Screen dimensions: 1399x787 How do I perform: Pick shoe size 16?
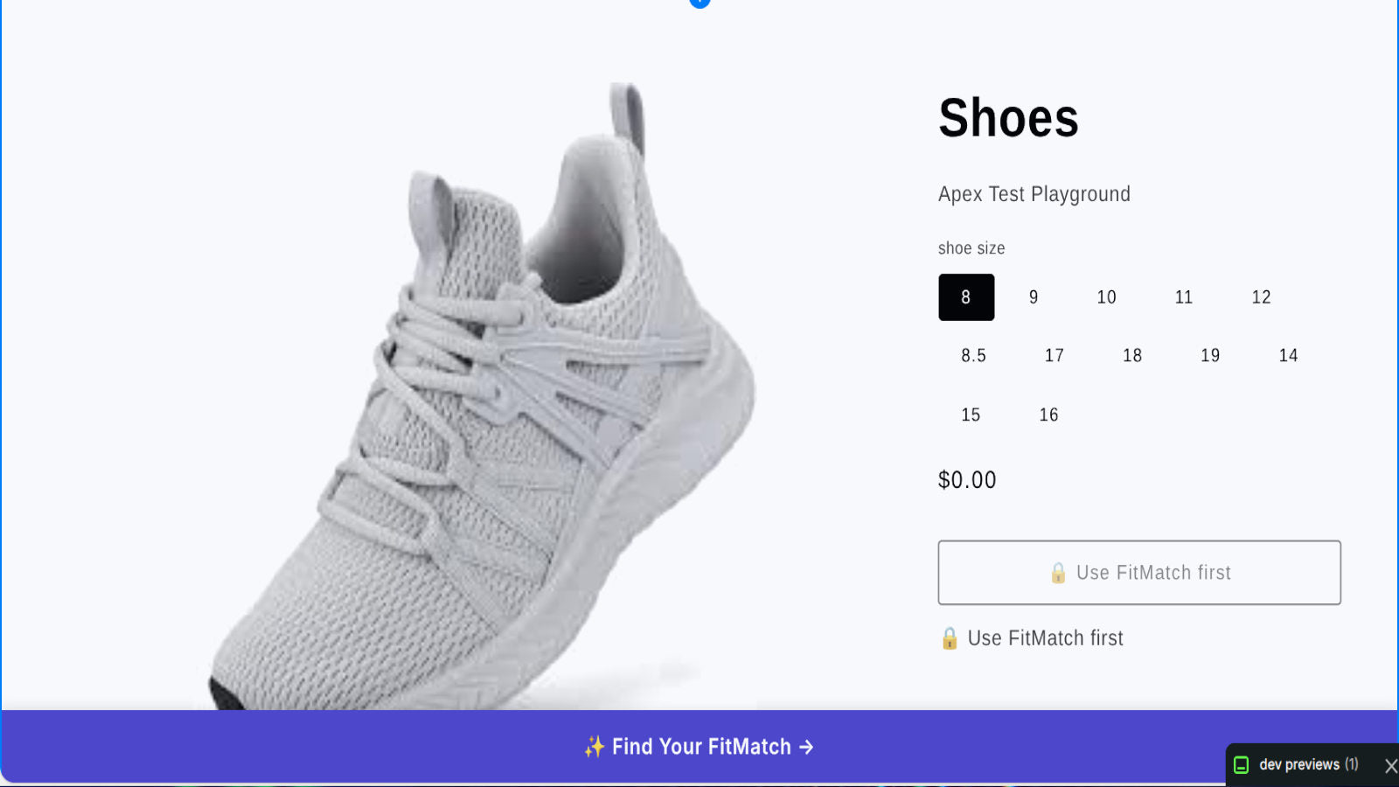click(x=1048, y=415)
